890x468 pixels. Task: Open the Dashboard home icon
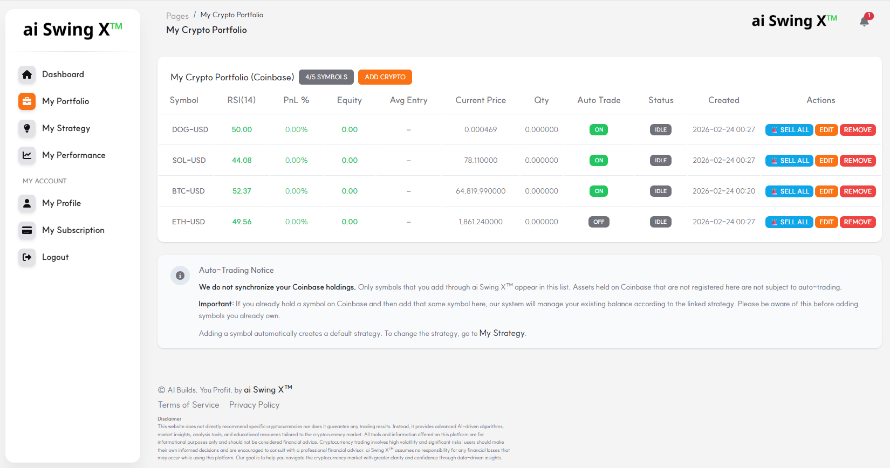[x=27, y=74]
